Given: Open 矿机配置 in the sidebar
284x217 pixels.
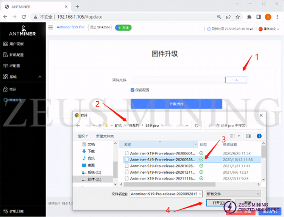Looking at the screenshot, I should pyautogui.click(x=16, y=55).
